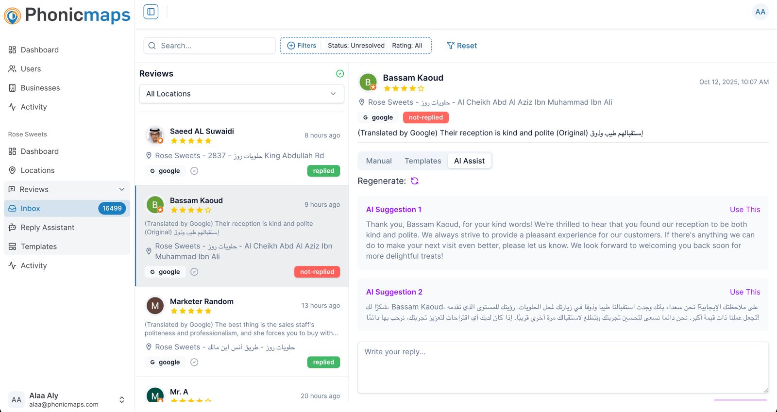This screenshot has height=412, width=777.
Task: Click the green check icon beside Reviews heading
Action: coord(340,74)
